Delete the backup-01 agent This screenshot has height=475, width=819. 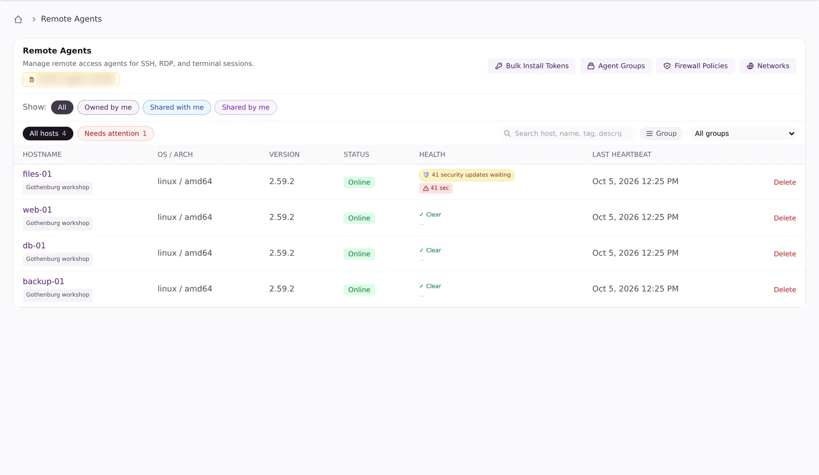(785, 289)
